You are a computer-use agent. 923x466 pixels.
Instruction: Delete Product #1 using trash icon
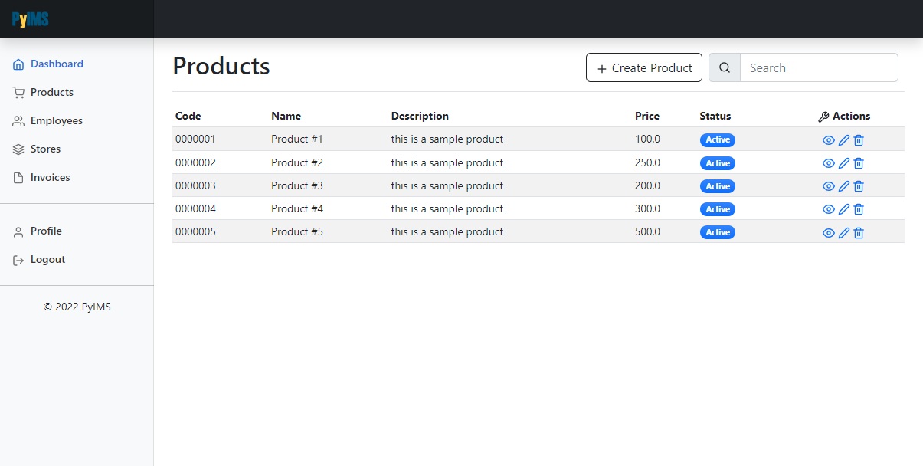click(x=859, y=140)
